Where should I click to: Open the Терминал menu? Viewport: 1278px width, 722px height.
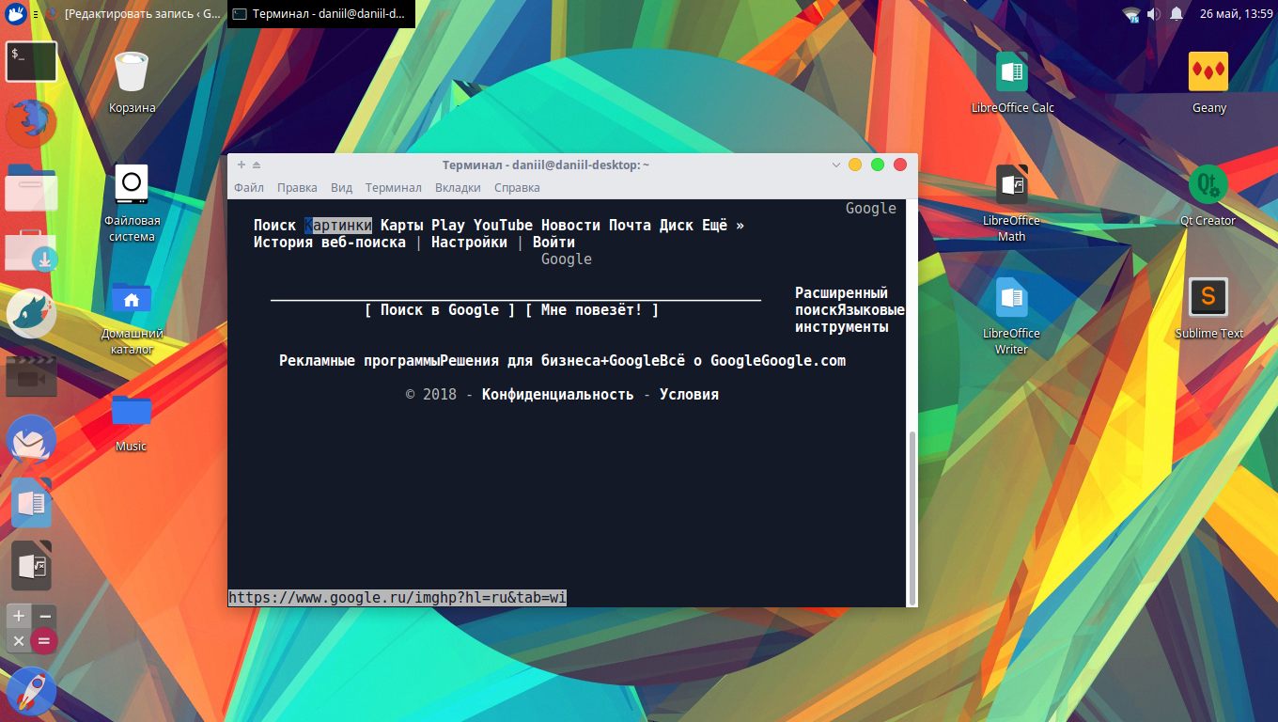(394, 187)
